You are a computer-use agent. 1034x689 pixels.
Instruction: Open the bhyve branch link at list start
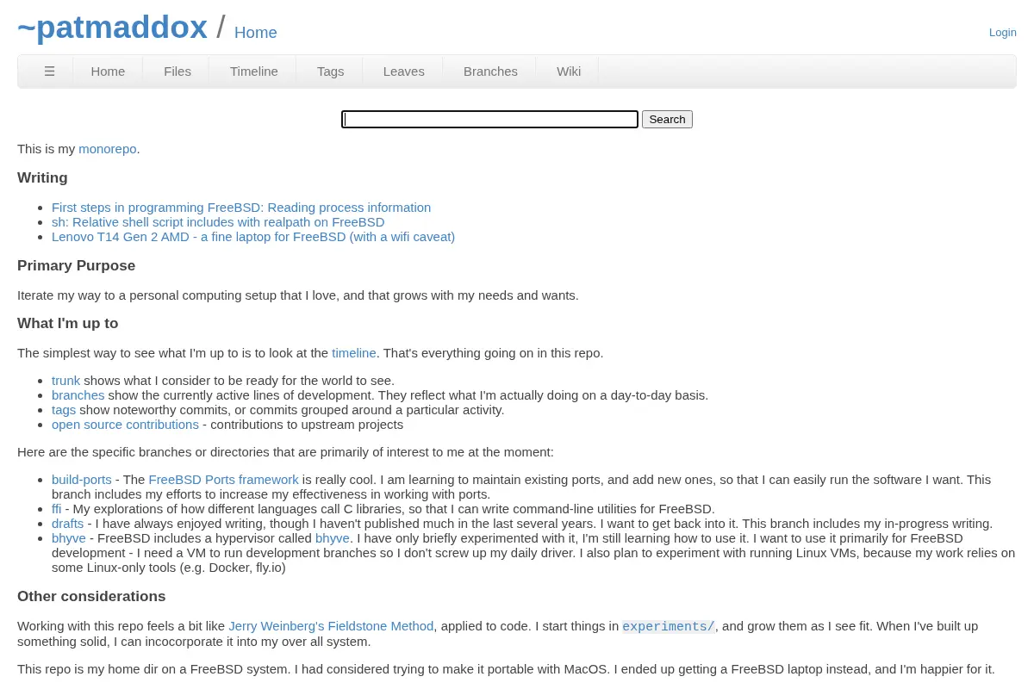coord(69,538)
